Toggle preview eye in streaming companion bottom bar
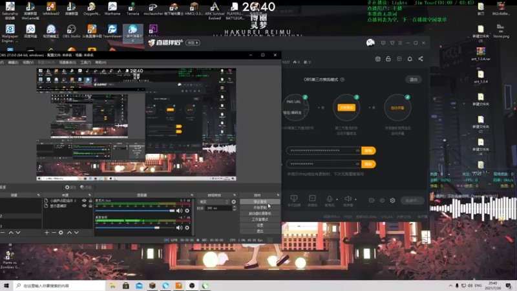 point(382,200)
